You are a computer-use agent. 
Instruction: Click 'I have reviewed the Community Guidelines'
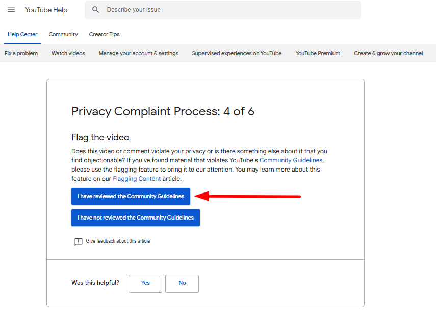coord(131,196)
